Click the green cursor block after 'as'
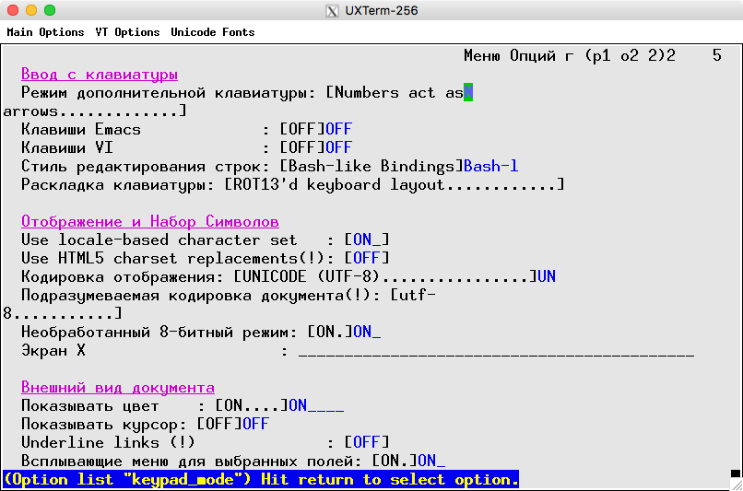743x491 pixels. 468,92
